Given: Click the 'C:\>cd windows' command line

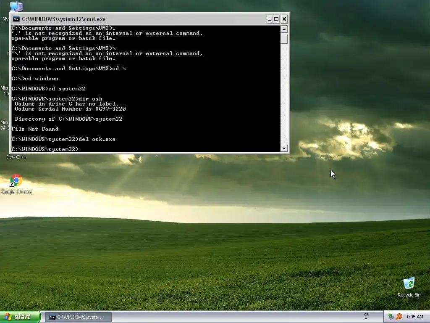Looking at the screenshot, I should click(x=35, y=79).
